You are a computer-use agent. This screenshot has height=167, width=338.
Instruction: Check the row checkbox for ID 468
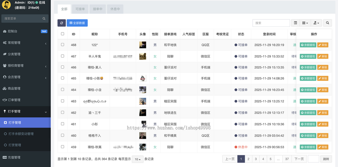(62, 45)
